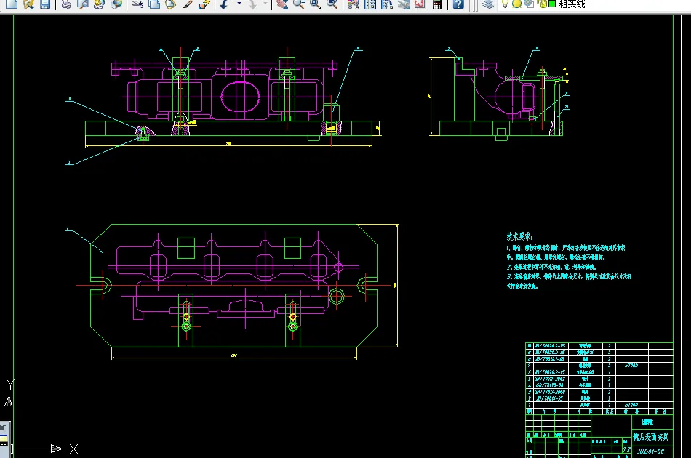The width and height of the screenshot is (691, 458).
Task: Select the GB/T6170 entry in row 4
Action: pyautogui.click(x=550, y=385)
